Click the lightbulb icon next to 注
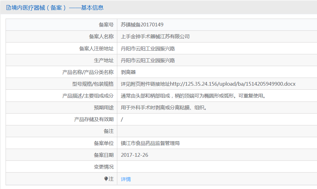317x189 pixels. click(106, 179)
